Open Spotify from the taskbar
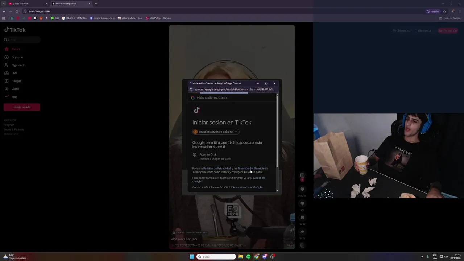This screenshot has width=464, height=261. tap(248, 257)
